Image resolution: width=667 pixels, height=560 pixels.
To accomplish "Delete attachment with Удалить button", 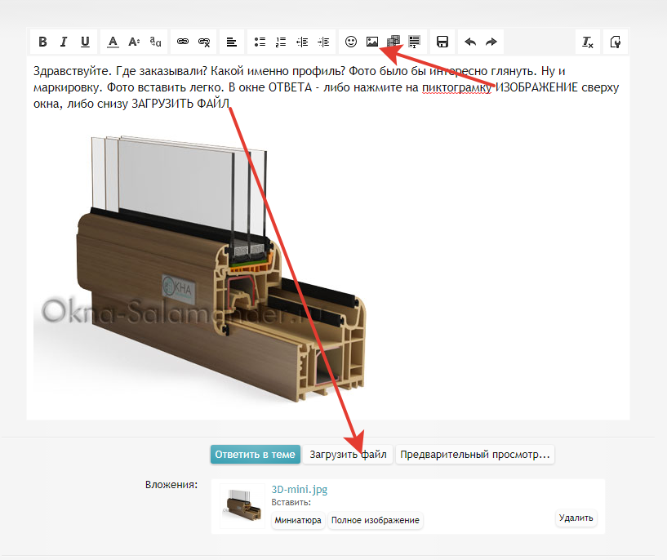I will coord(576,518).
